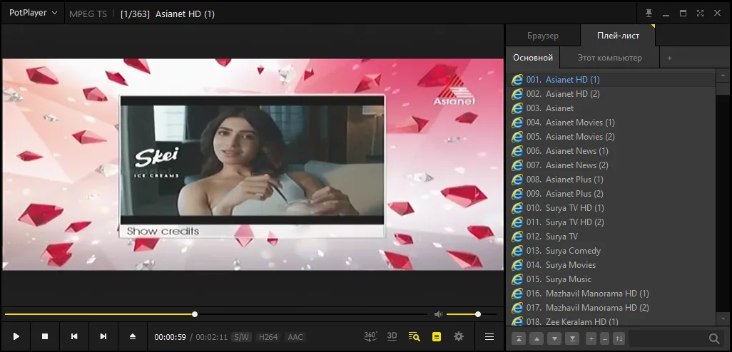Image resolution: width=732 pixels, height=352 pixels.
Task: Toggle the yellow chapter list icon
Action: [x=437, y=336]
